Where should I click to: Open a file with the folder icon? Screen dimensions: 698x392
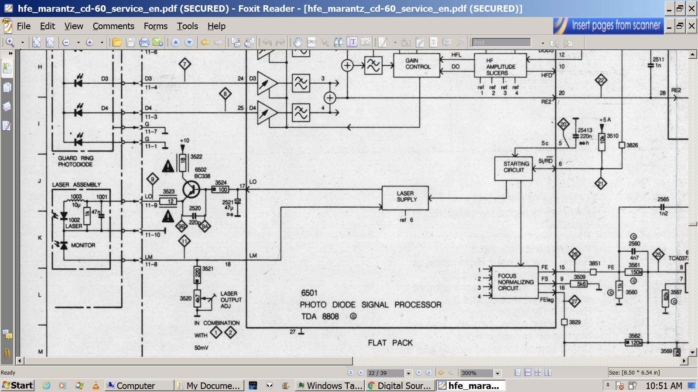click(x=117, y=42)
